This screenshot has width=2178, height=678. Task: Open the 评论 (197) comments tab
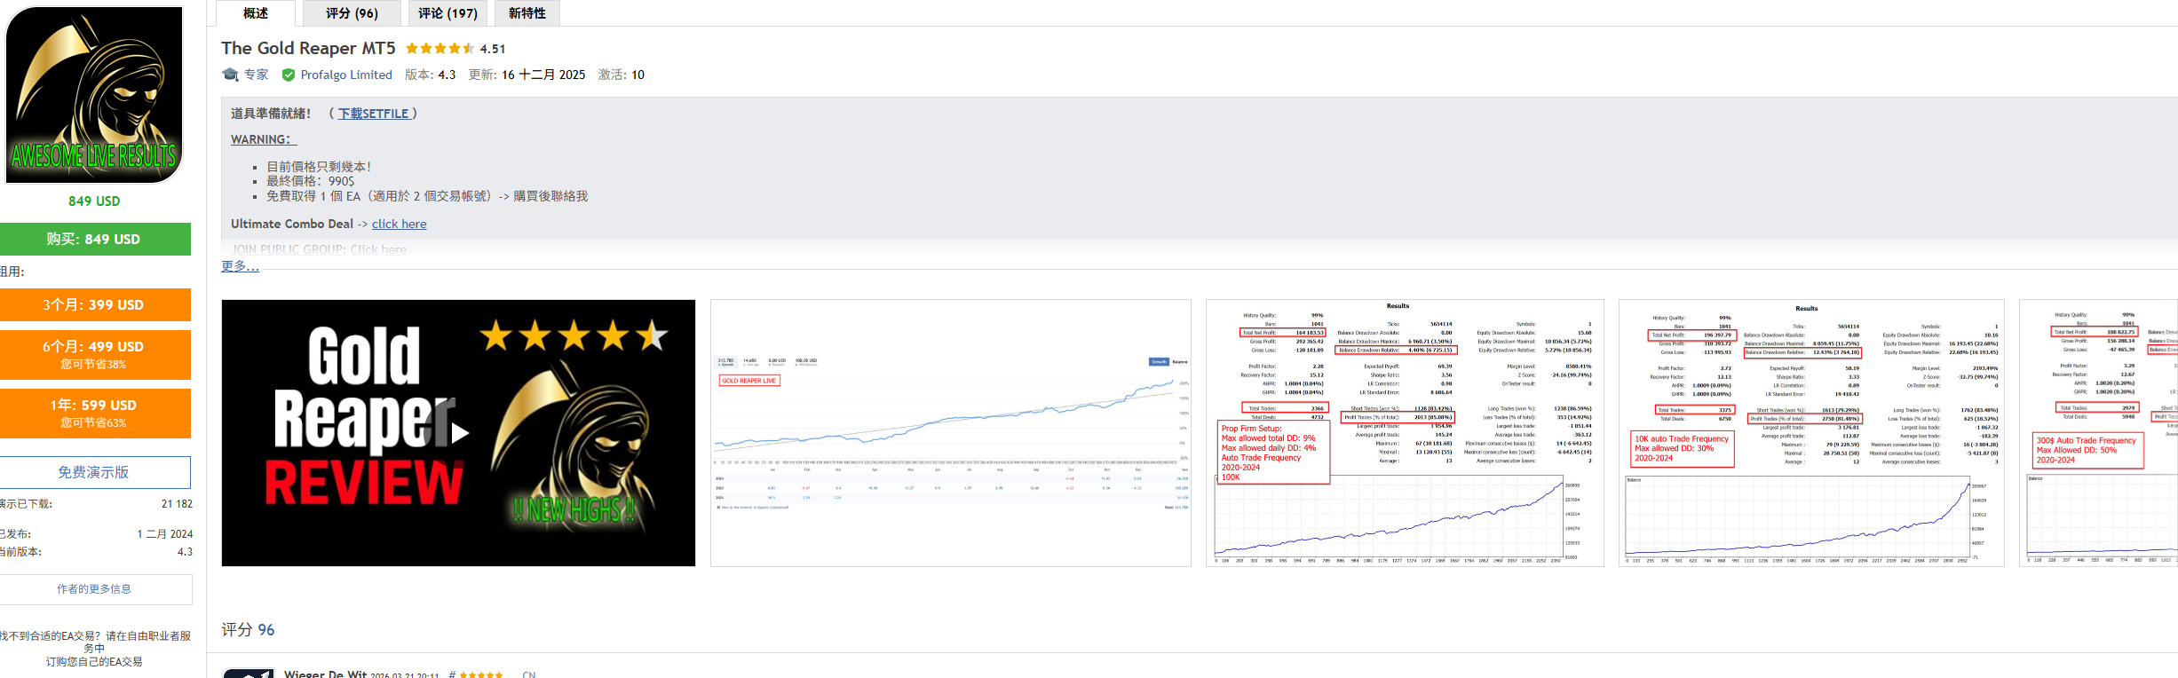447,13
